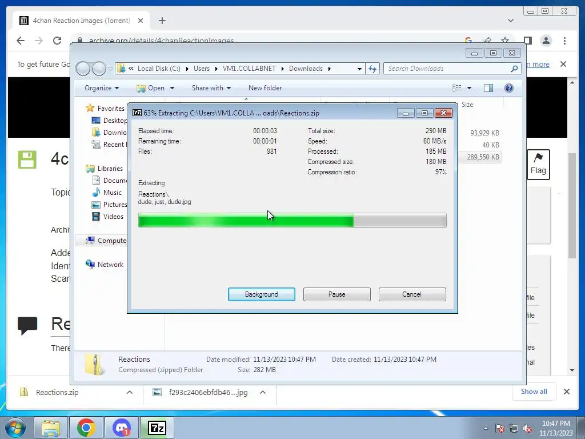
Task: Open the Windows Start menu
Action: pyautogui.click(x=15, y=428)
